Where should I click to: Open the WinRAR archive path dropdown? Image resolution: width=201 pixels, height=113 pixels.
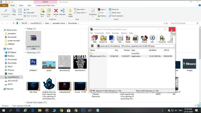pyautogui.click(x=174, y=46)
